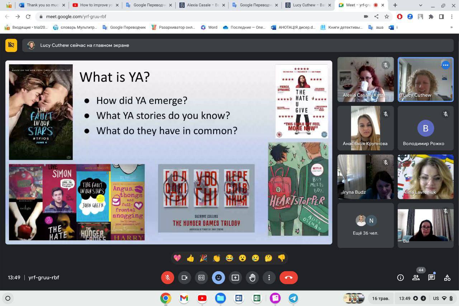
Task: Send crying face reaction
Action: coord(255,258)
